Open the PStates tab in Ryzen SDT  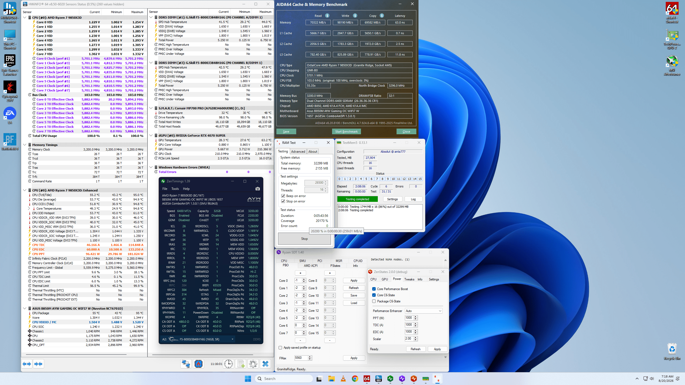(x=335, y=266)
